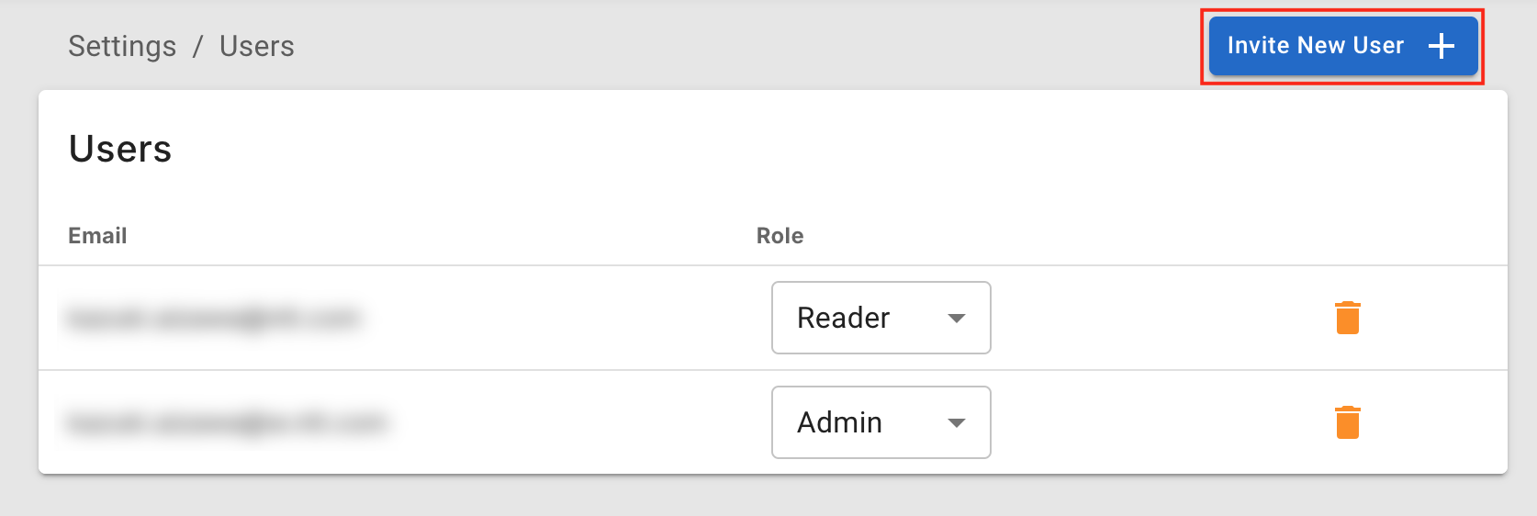The height and width of the screenshot is (516, 1537).
Task: Select the blurred email in the Admin row
Action: pyautogui.click(x=227, y=423)
